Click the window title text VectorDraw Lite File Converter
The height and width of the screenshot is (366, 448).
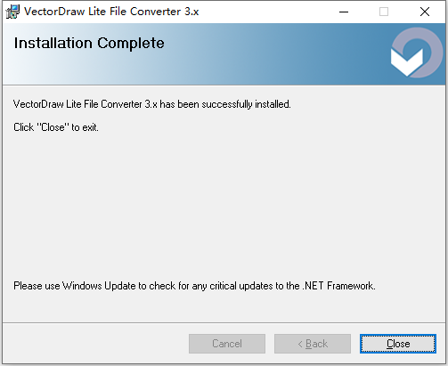coord(102,12)
